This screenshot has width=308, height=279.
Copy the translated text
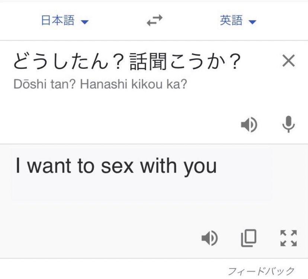pos(249,238)
